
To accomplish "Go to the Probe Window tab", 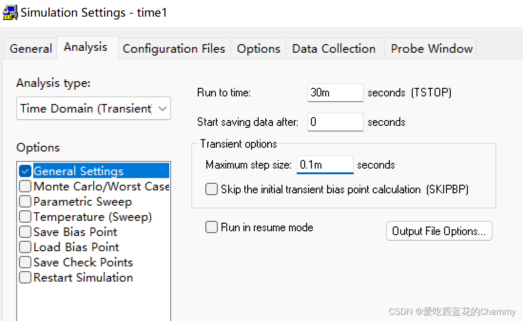I will 431,49.
